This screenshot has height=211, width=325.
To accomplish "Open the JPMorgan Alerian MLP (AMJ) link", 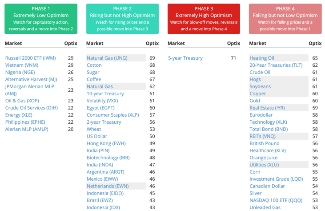I will click(x=29, y=90).
